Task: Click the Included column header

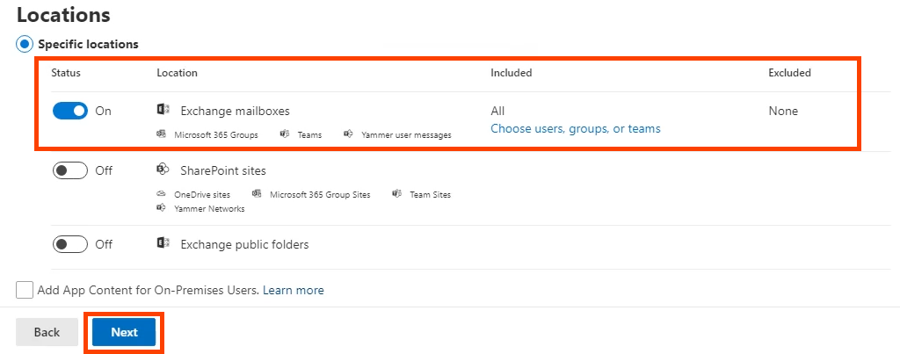Action: pyautogui.click(x=511, y=73)
